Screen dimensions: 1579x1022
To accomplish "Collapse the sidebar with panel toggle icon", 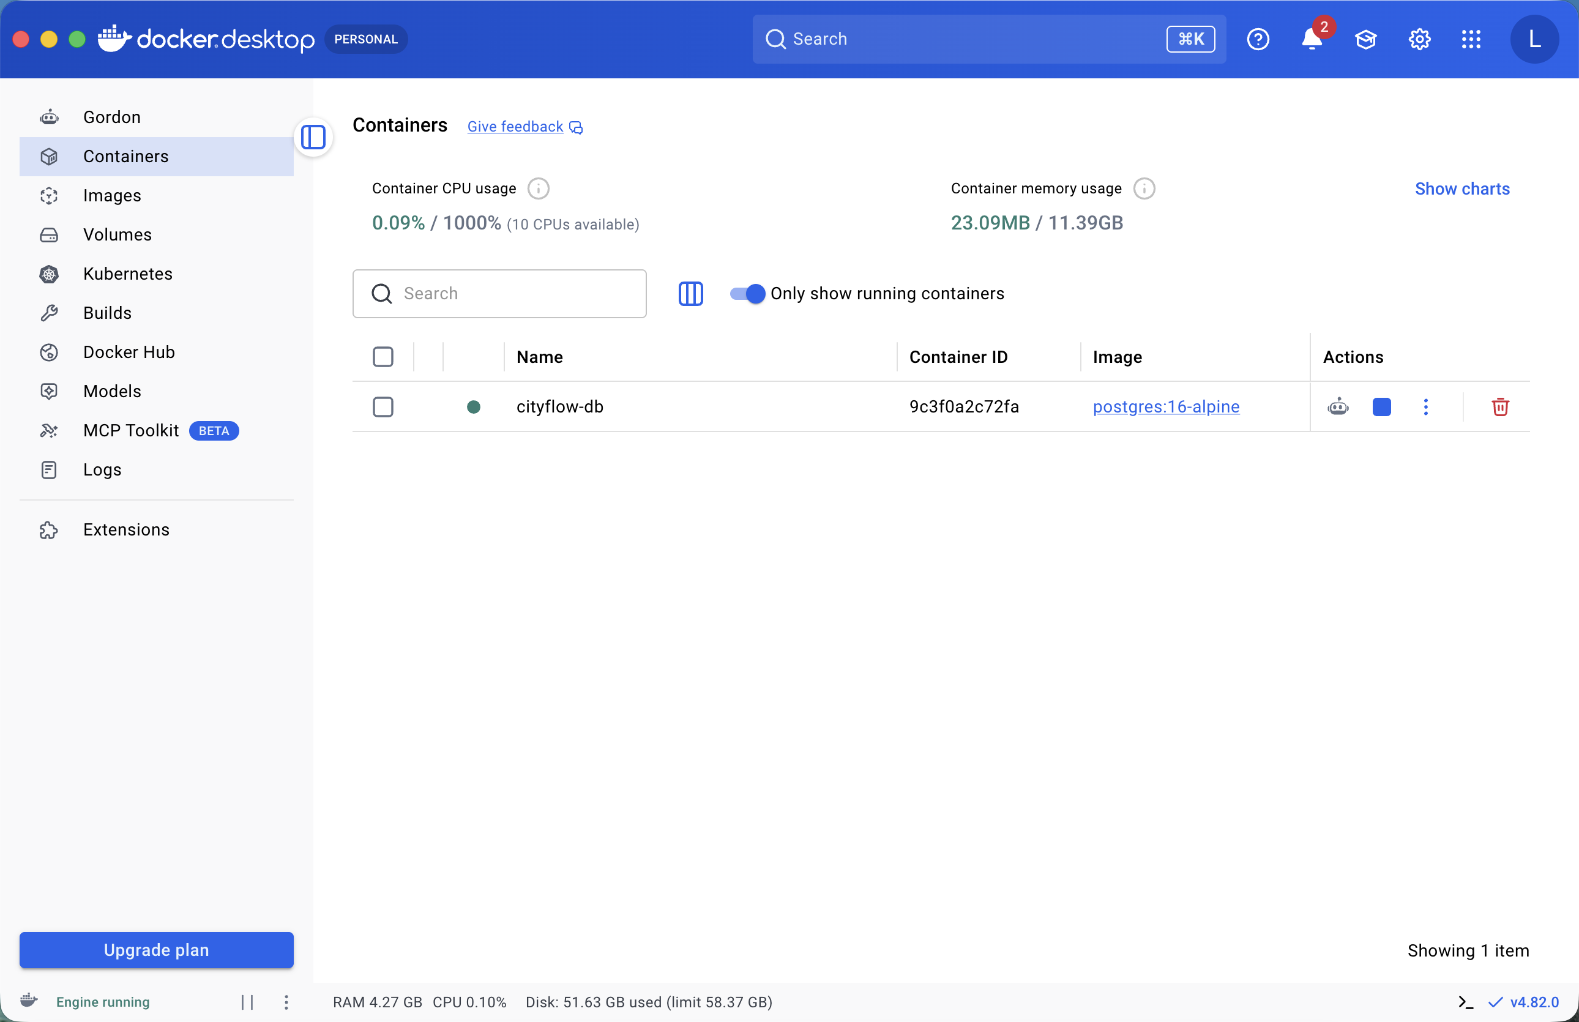I will click(x=313, y=136).
